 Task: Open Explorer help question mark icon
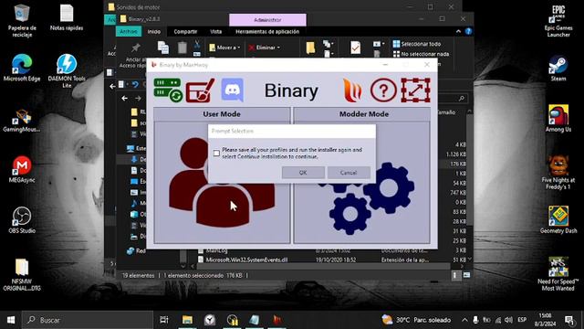(x=468, y=32)
